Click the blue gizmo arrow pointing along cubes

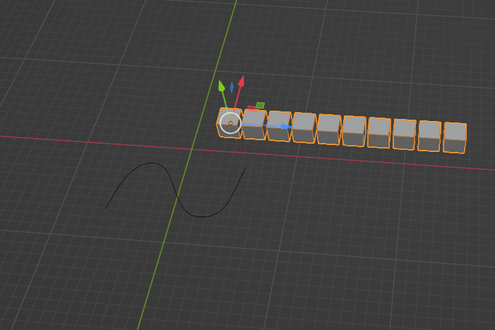286,126
